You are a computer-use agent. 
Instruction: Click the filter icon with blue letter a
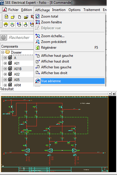pos(19,25)
